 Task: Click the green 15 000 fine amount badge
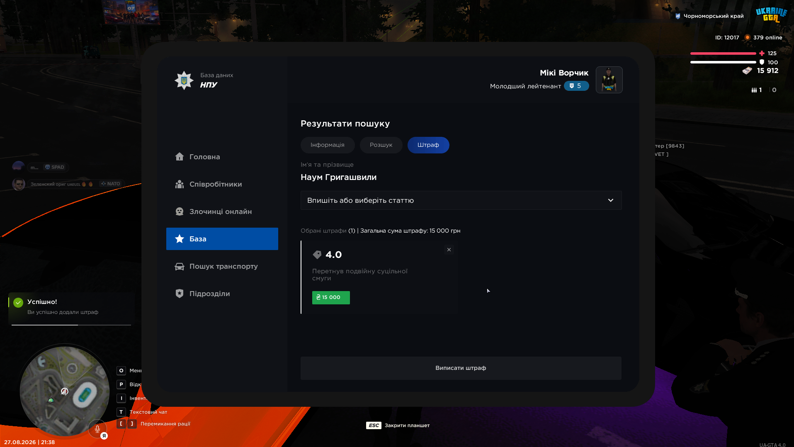(x=330, y=297)
